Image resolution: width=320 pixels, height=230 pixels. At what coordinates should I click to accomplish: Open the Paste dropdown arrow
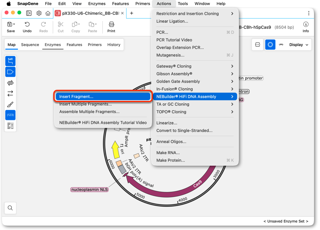pos(96,24)
